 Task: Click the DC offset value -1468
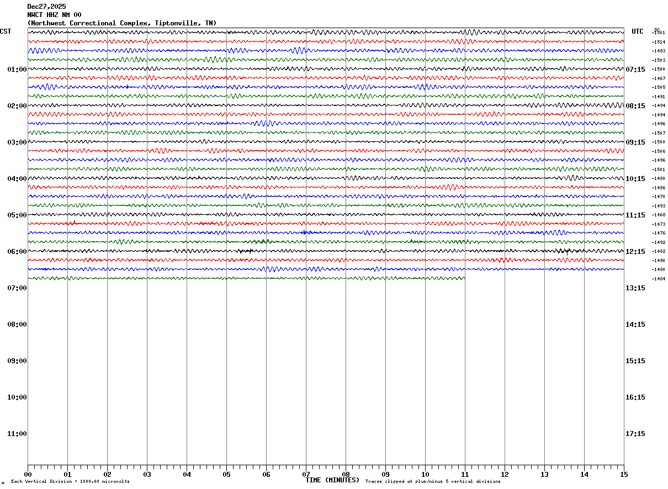coord(659,215)
